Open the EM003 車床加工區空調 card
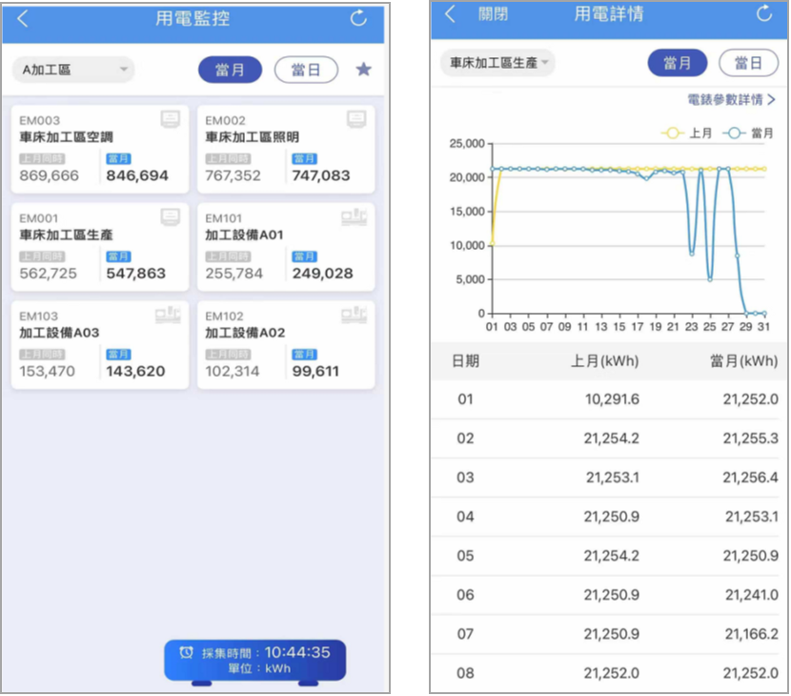The image size is (791, 696). (100, 149)
